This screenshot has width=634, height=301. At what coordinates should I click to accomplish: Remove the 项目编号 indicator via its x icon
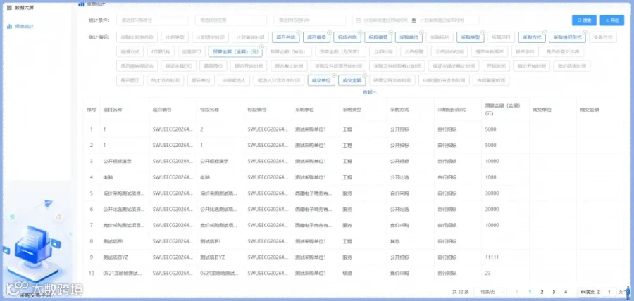coord(329,32)
